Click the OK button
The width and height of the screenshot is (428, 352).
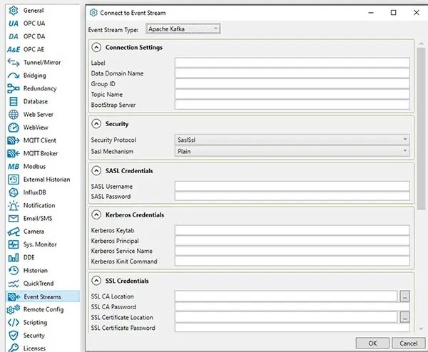click(x=372, y=343)
